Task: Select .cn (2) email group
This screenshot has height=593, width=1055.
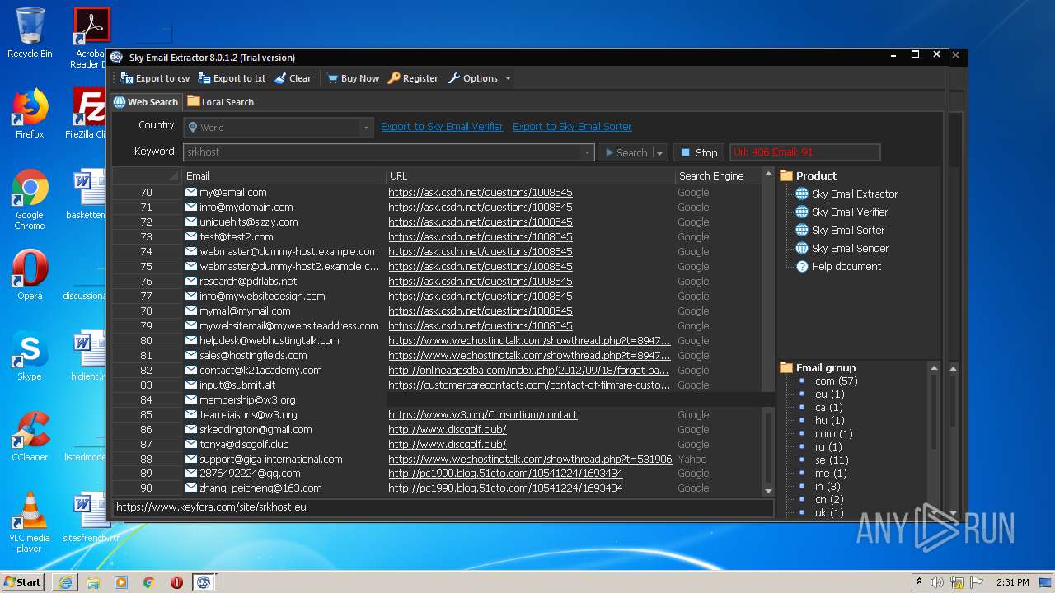Action: (x=828, y=499)
